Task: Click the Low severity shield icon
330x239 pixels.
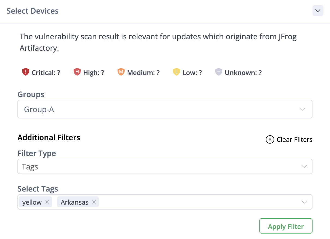Action: [x=176, y=72]
